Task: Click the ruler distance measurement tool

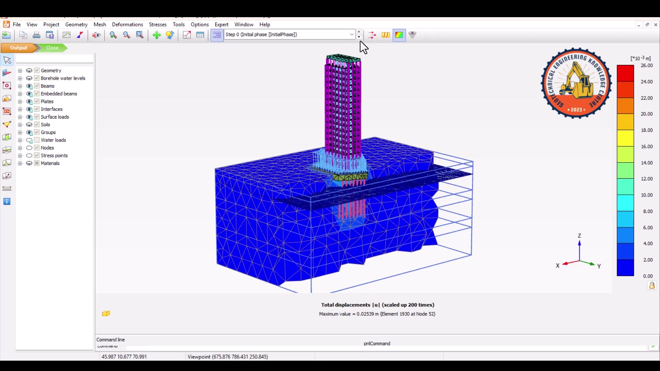Action: 7,189
